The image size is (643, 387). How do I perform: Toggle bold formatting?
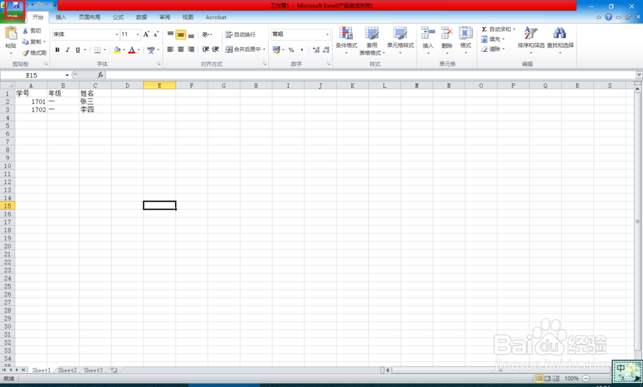pyautogui.click(x=57, y=50)
